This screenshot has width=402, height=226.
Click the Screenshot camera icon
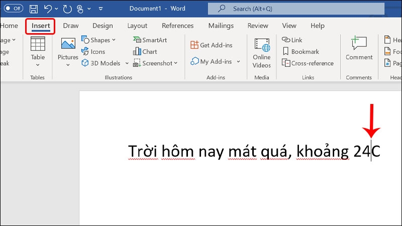click(137, 63)
